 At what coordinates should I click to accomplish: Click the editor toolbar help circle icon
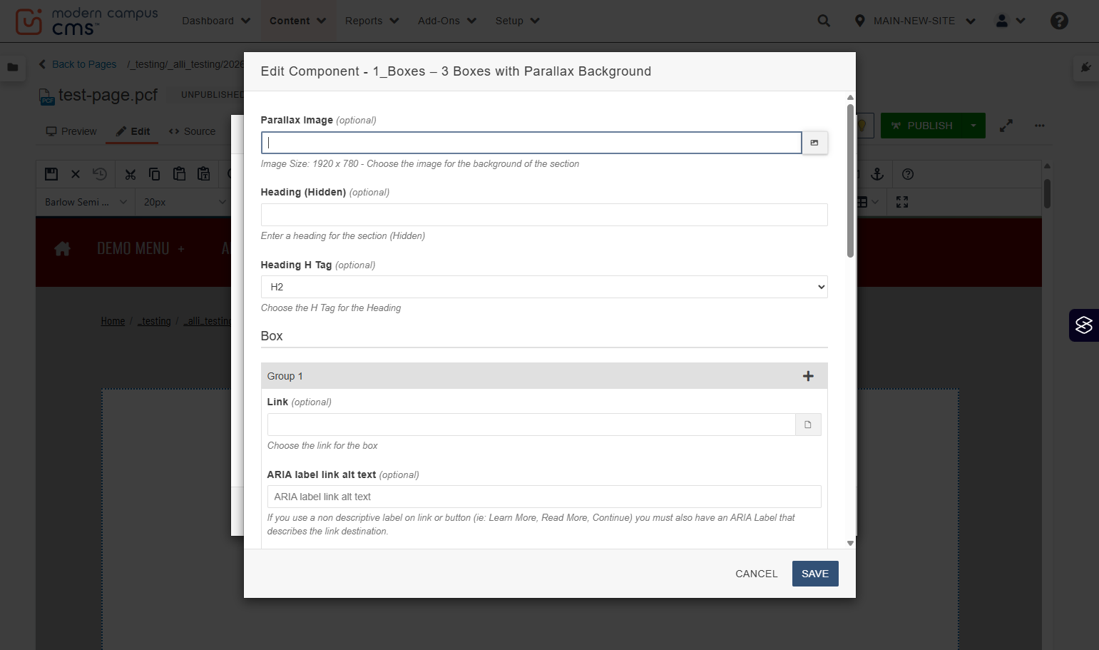(x=908, y=174)
